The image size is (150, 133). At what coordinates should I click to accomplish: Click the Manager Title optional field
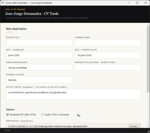[x=108, y=68]
